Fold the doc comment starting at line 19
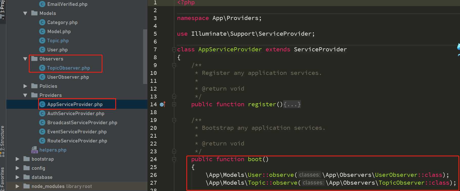The width and height of the screenshot is (460, 191). pos(174,120)
